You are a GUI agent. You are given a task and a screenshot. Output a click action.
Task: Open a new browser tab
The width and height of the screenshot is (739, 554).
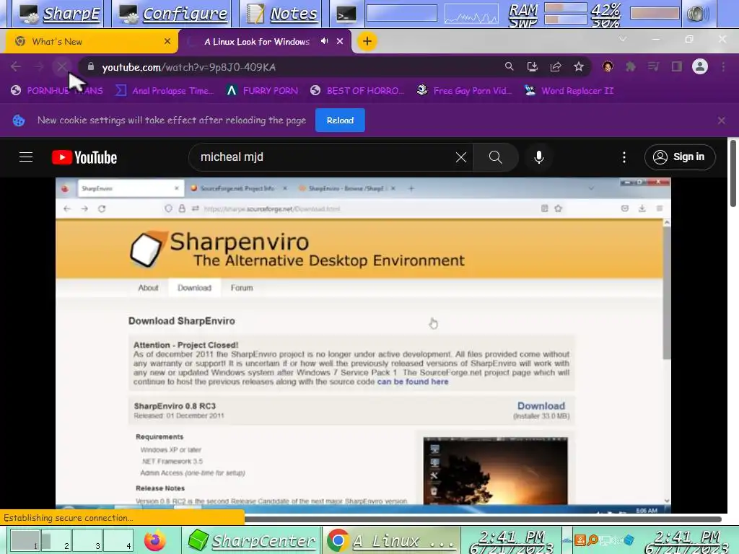(x=367, y=41)
